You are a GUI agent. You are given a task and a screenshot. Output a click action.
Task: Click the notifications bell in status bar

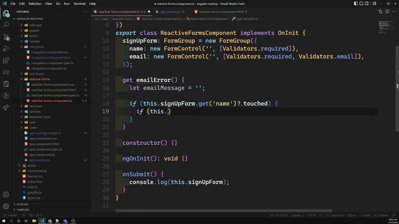393,215
